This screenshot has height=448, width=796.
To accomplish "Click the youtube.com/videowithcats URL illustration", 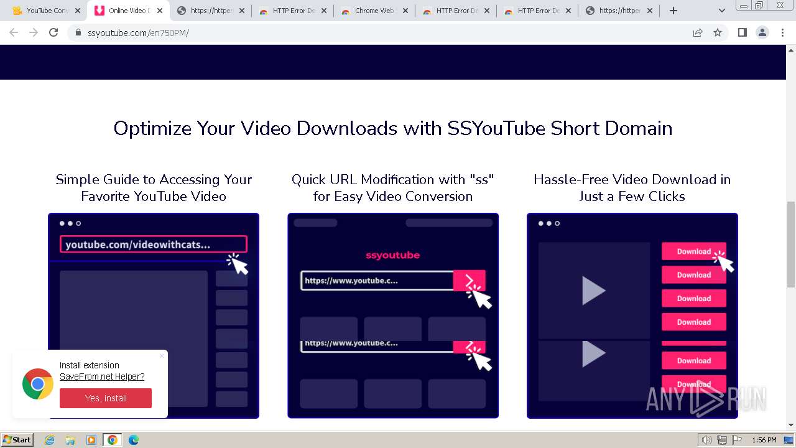I will coord(154,315).
